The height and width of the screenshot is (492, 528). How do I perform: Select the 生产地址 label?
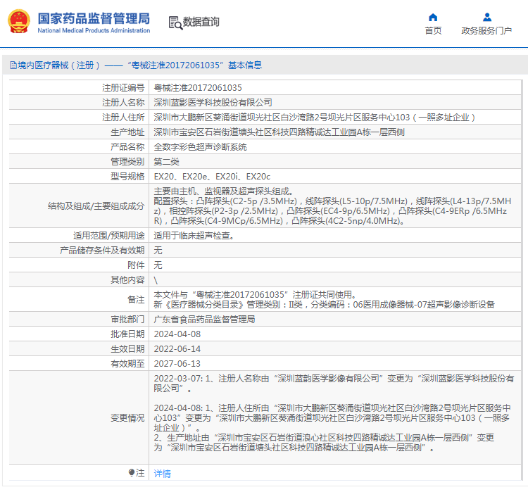[127, 132]
